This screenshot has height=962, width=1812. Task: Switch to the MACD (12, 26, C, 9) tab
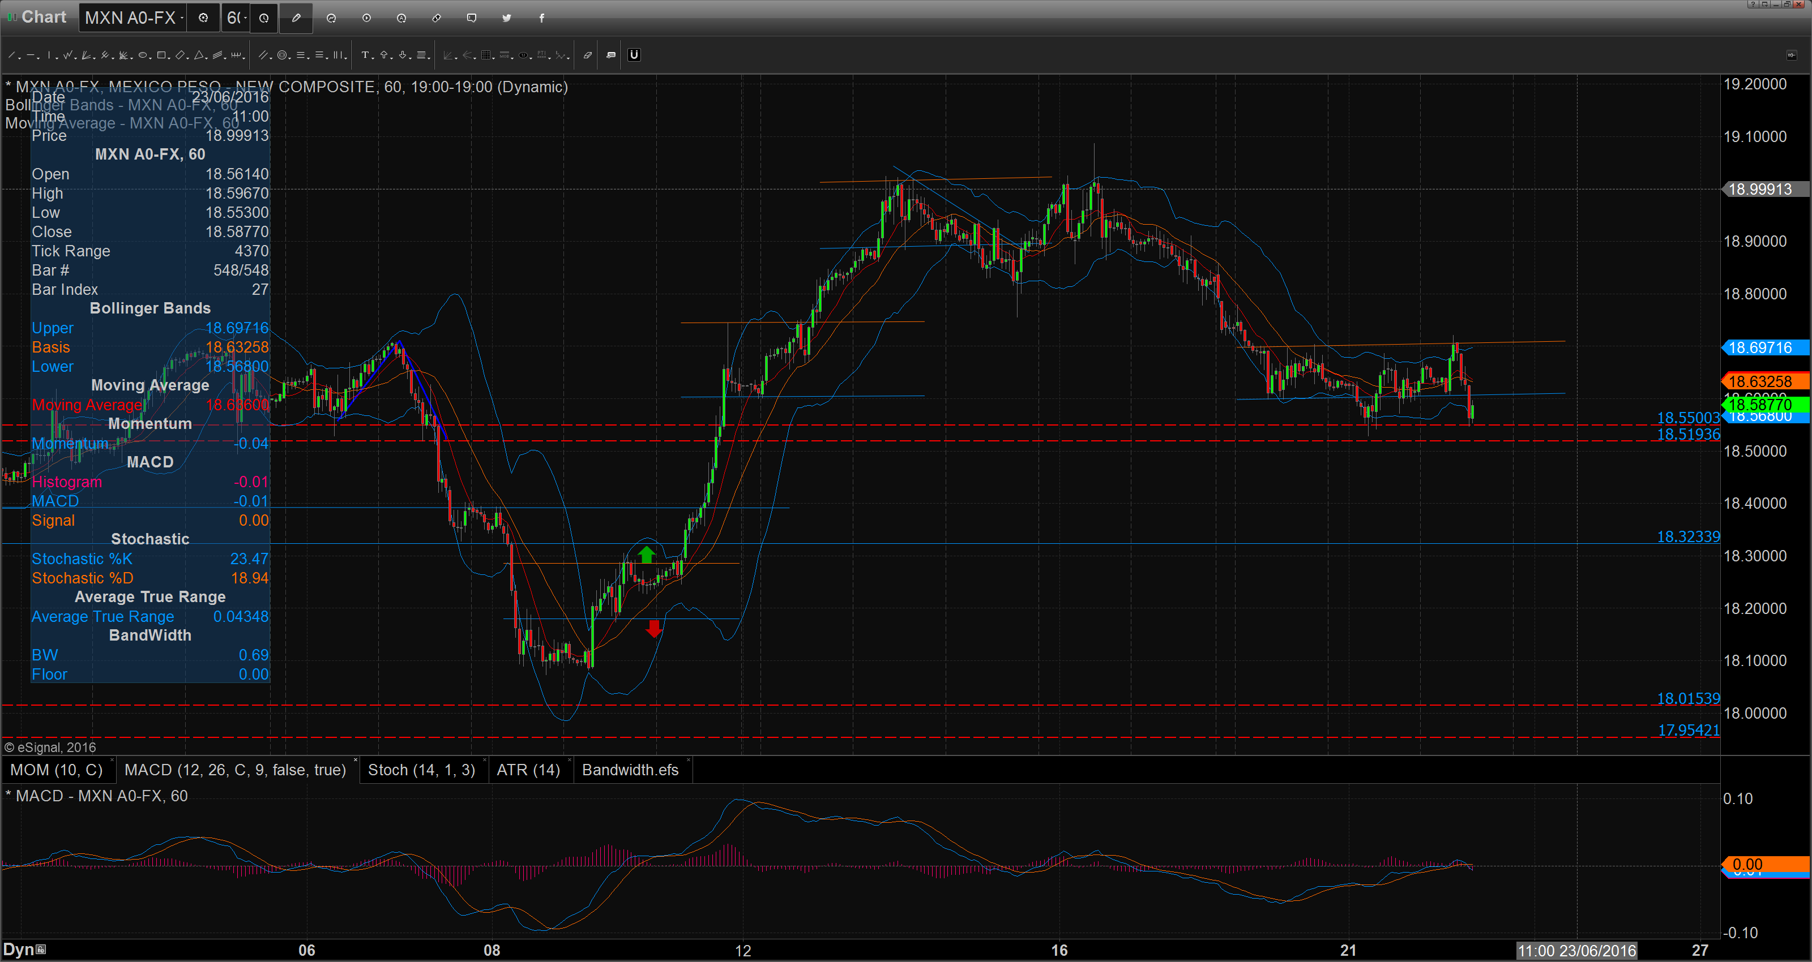(235, 770)
